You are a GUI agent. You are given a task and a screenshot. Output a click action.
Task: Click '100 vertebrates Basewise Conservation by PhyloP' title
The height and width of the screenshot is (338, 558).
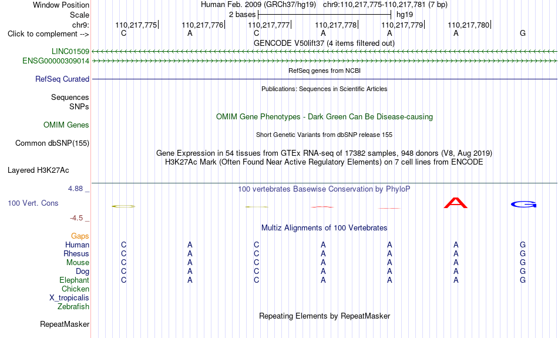pyautogui.click(x=324, y=189)
